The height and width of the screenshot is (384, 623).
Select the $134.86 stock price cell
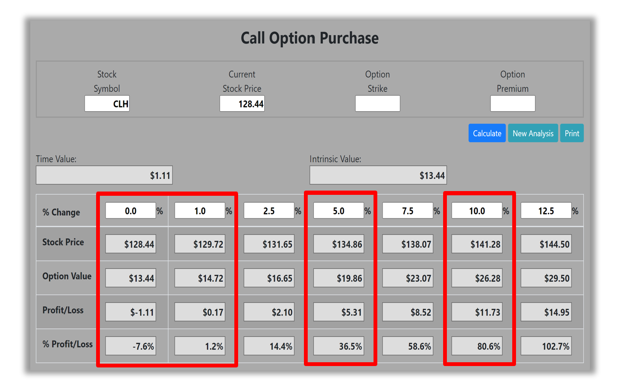click(x=338, y=244)
